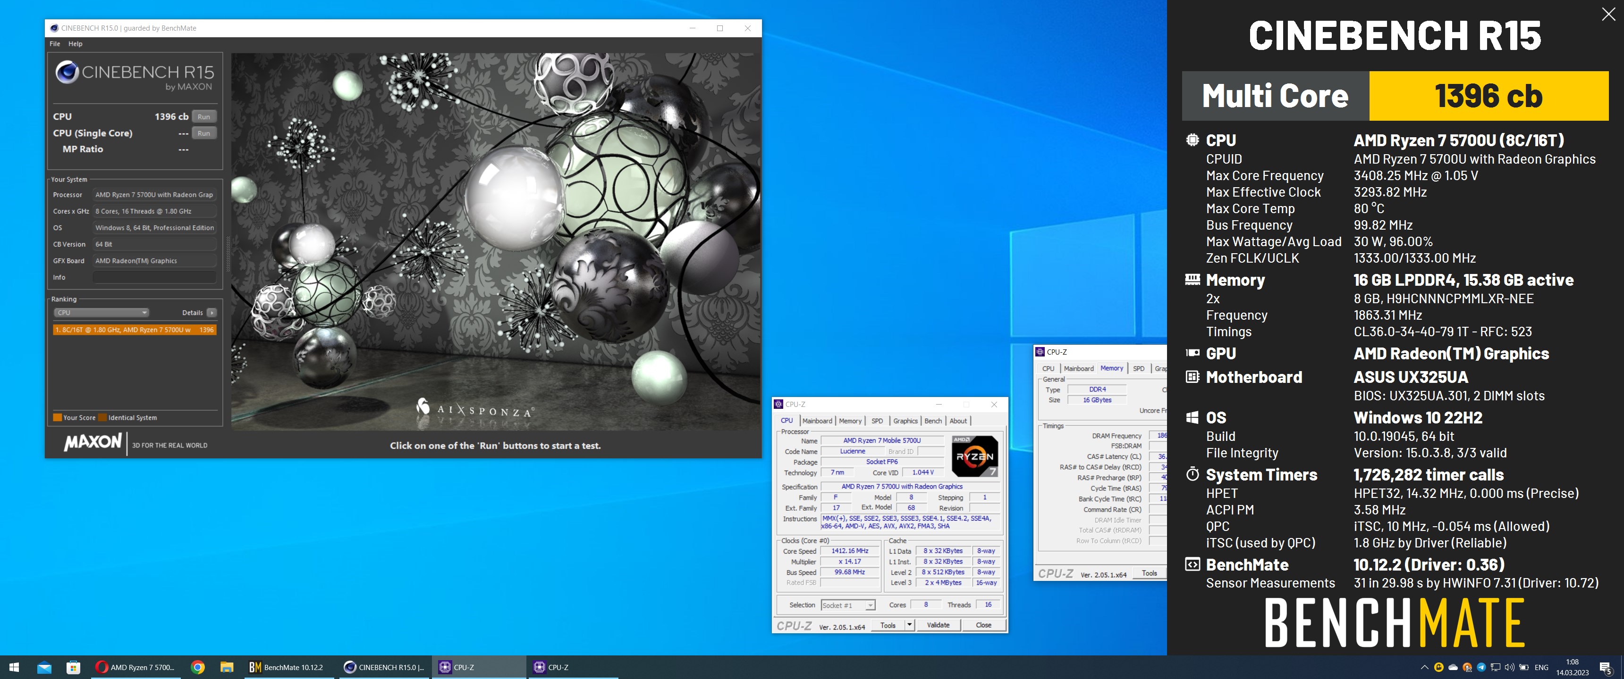
Task: Click the CPU chip icon in BenchMate panel
Action: point(1192,140)
